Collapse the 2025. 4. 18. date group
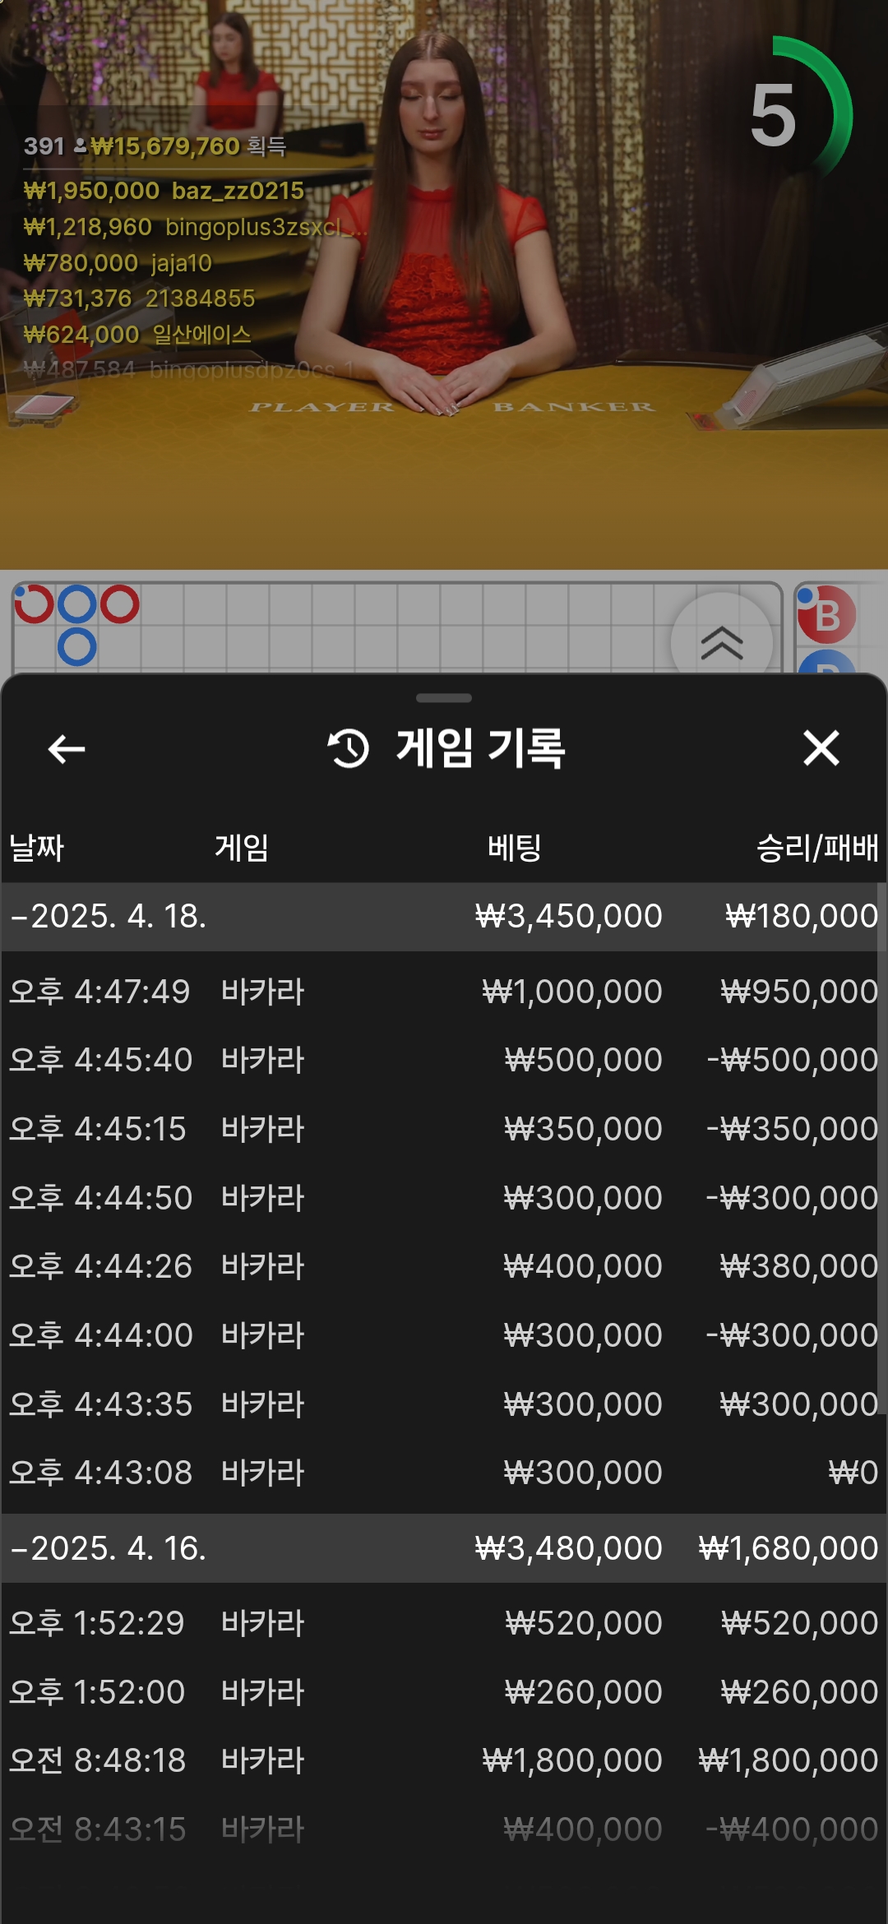The width and height of the screenshot is (888, 1924). 444,917
